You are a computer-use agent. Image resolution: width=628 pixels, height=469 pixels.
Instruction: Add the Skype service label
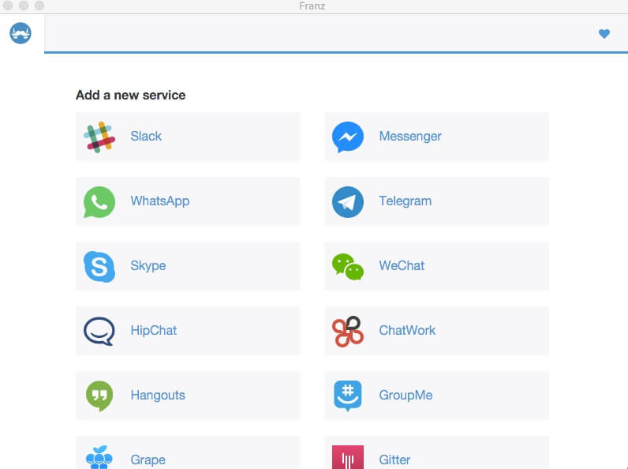(148, 266)
